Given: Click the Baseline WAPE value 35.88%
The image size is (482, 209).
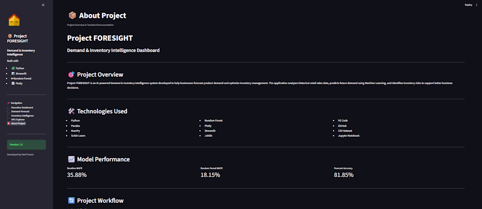Looking at the screenshot, I should coord(77,175).
